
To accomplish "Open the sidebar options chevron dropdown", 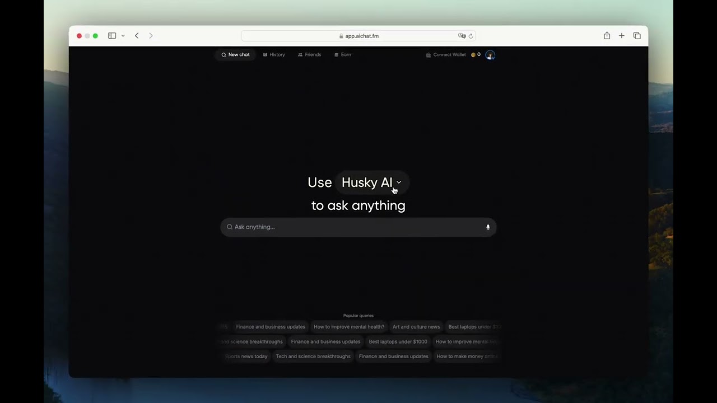I will [123, 36].
